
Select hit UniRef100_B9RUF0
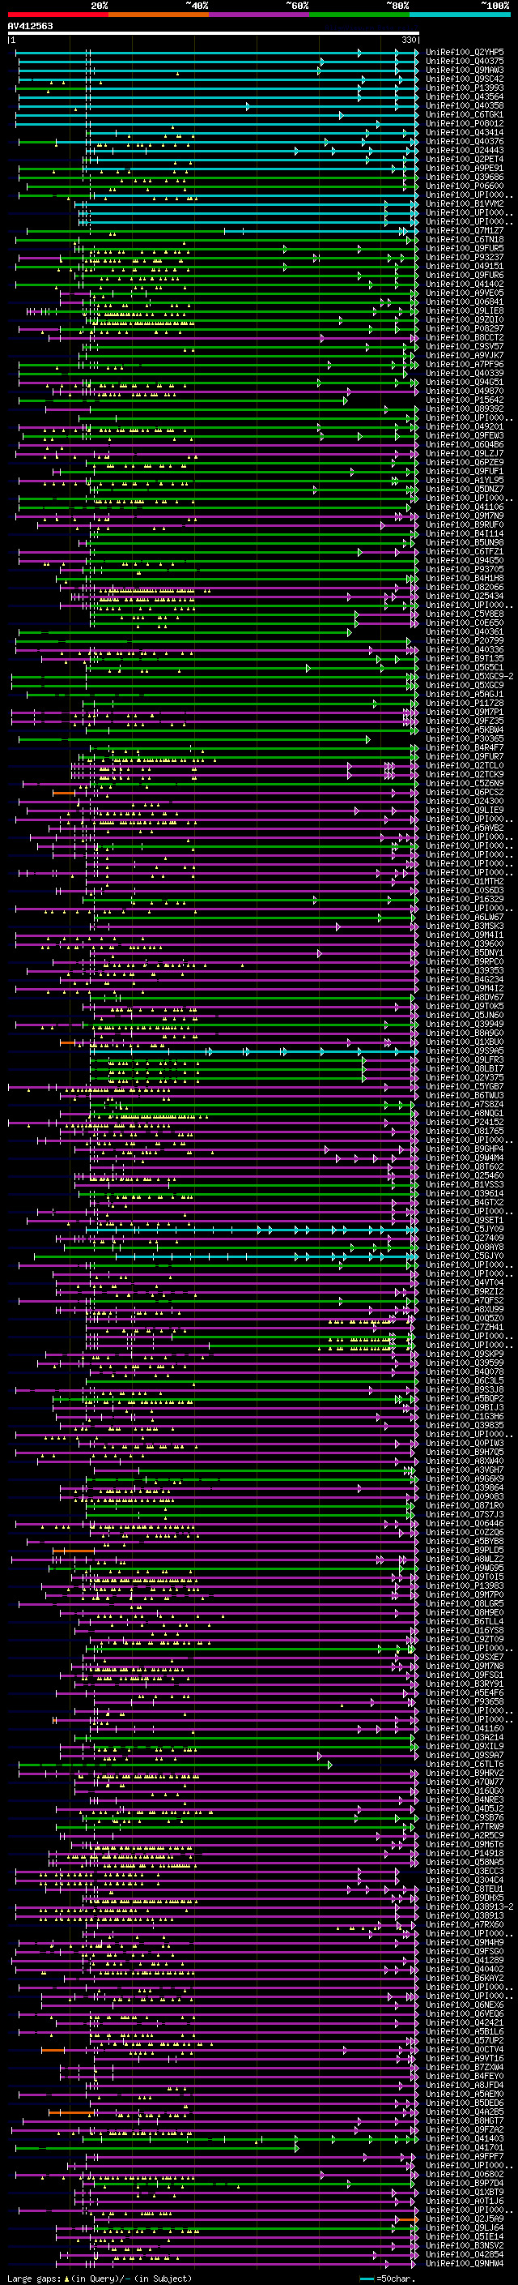coord(465,524)
